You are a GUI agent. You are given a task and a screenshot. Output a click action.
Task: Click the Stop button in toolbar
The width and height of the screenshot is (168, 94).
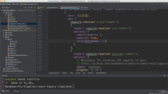(164, 4)
